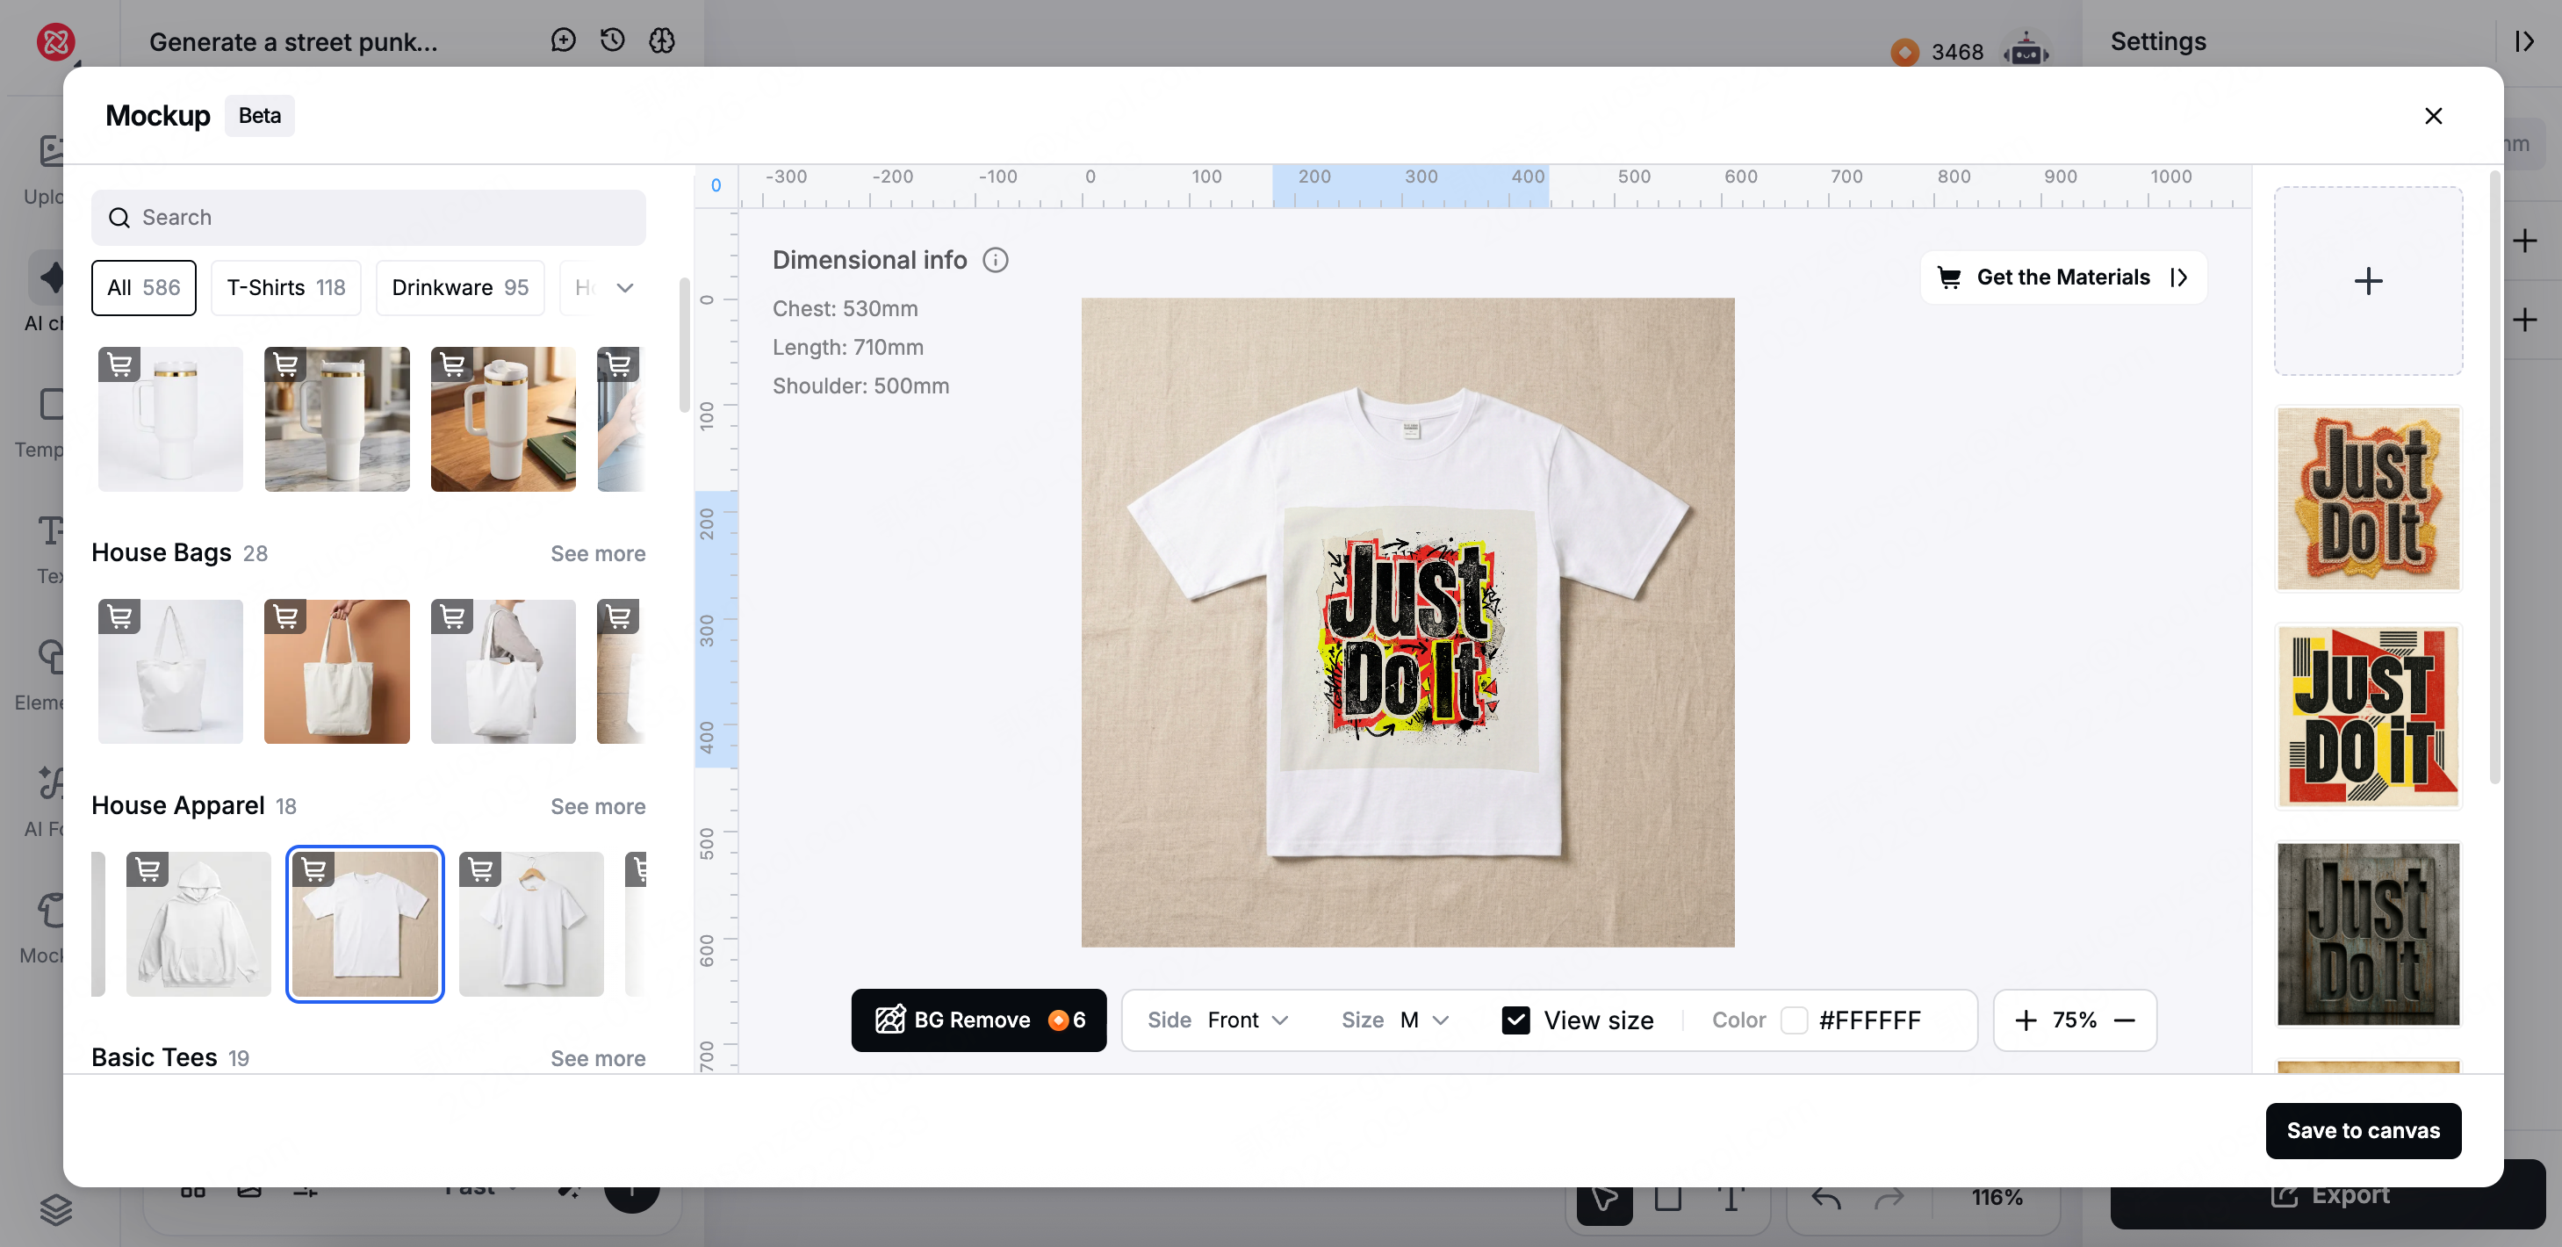Select the hoodie mockup thumbnail
This screenshot has width=2562, height=1247.
point(198,924)
